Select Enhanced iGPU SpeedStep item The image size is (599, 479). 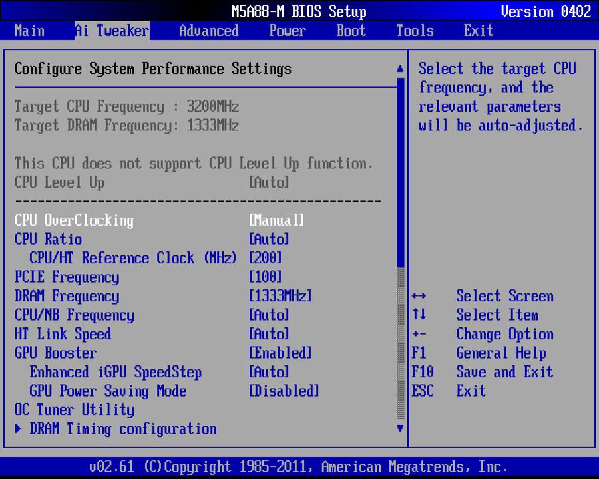pos(115,372)
